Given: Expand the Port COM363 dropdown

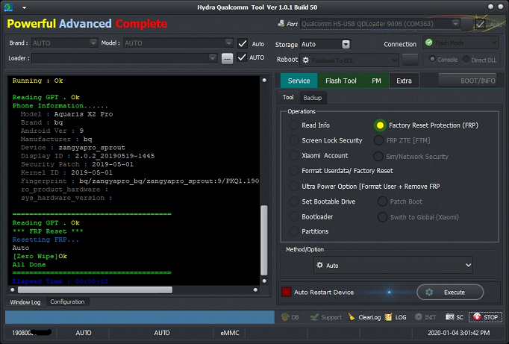Looking at the screenshot, I should 456,24.
